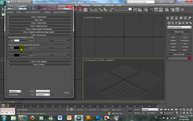The width and height of the screenshot is (193, 121).
Task: Open the Motion panel icon
Action: point(181,18)
